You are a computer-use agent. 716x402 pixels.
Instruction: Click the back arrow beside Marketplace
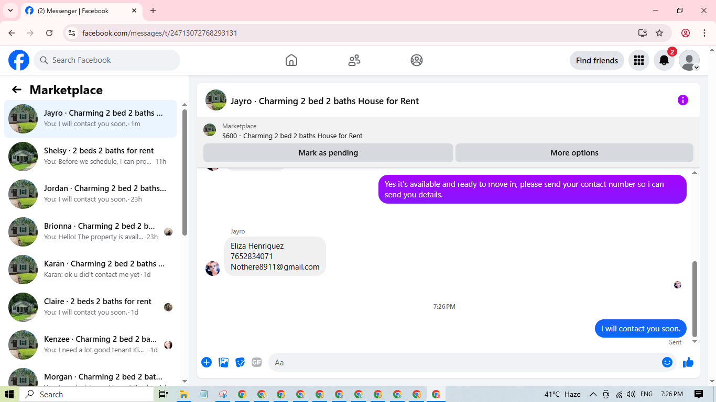[x=17, y=90]
